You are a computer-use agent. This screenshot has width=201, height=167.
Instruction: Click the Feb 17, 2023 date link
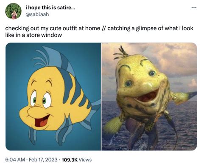(43, 160)
